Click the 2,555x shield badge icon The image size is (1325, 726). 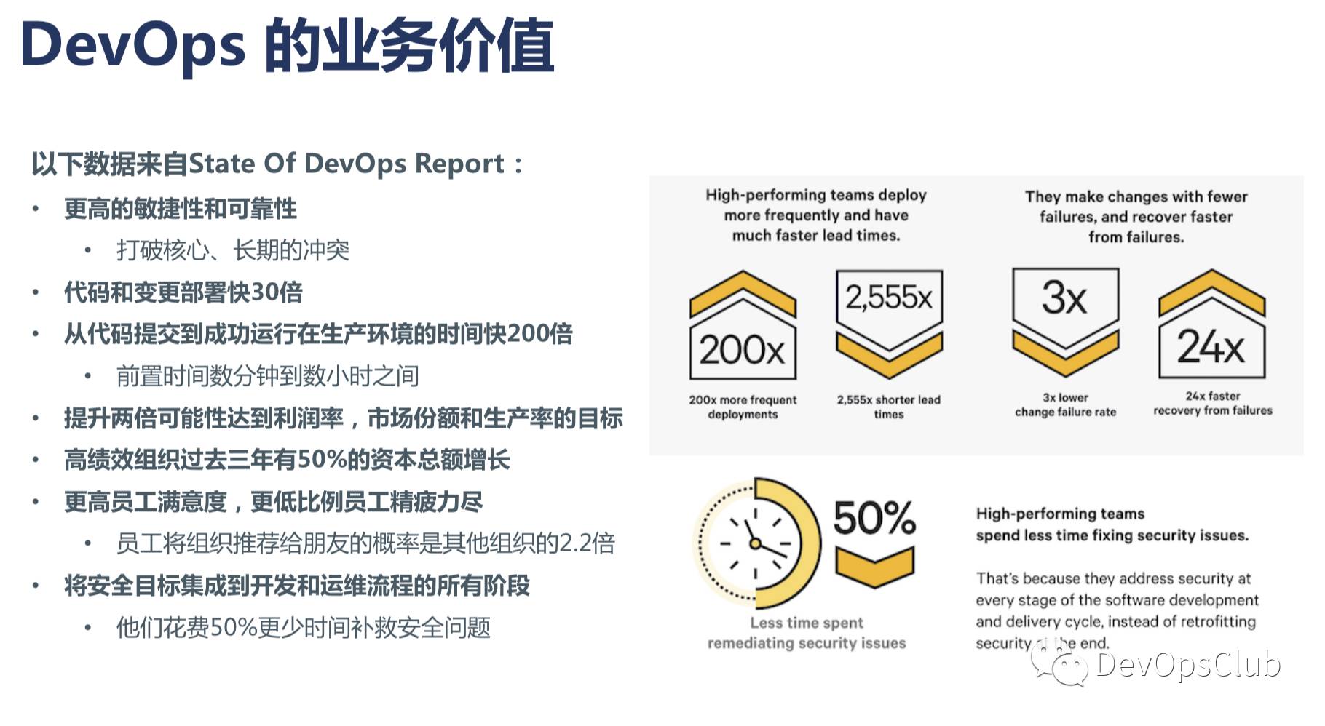coord(889,324)
